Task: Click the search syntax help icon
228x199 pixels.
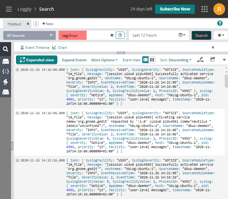Action: pos(121,35)
